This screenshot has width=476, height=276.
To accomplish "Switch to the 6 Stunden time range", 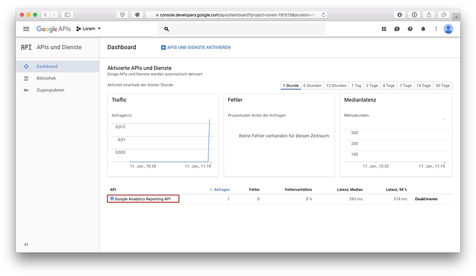I will pos(313,86).
